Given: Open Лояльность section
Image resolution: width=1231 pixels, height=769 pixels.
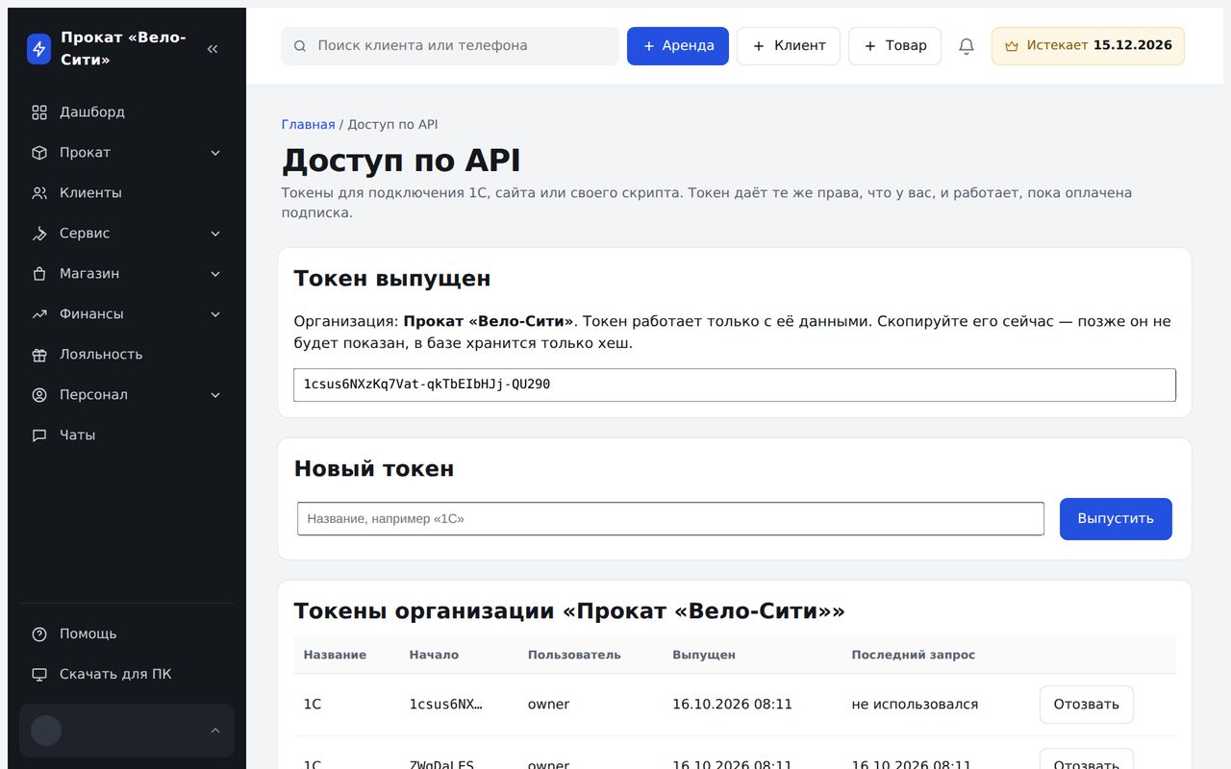Looking at the screenshot, I should pyautogui.click(x=127, y=355).
